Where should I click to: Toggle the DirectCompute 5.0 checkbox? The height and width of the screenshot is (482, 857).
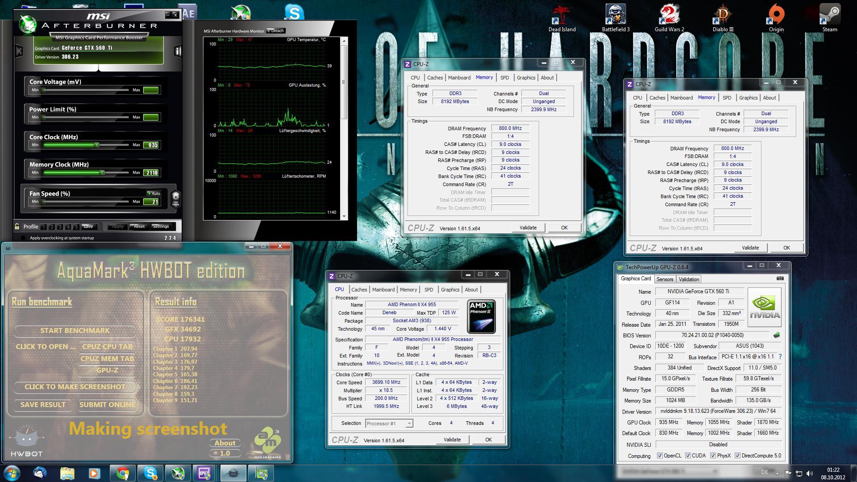(x=737, y=456)
